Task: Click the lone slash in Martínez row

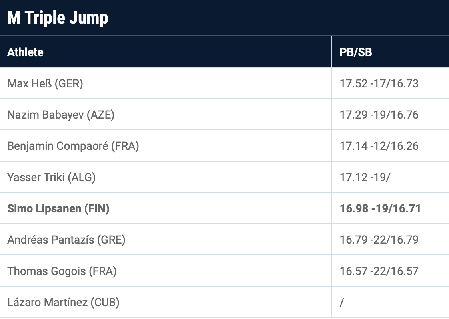Action: (341, 303)
